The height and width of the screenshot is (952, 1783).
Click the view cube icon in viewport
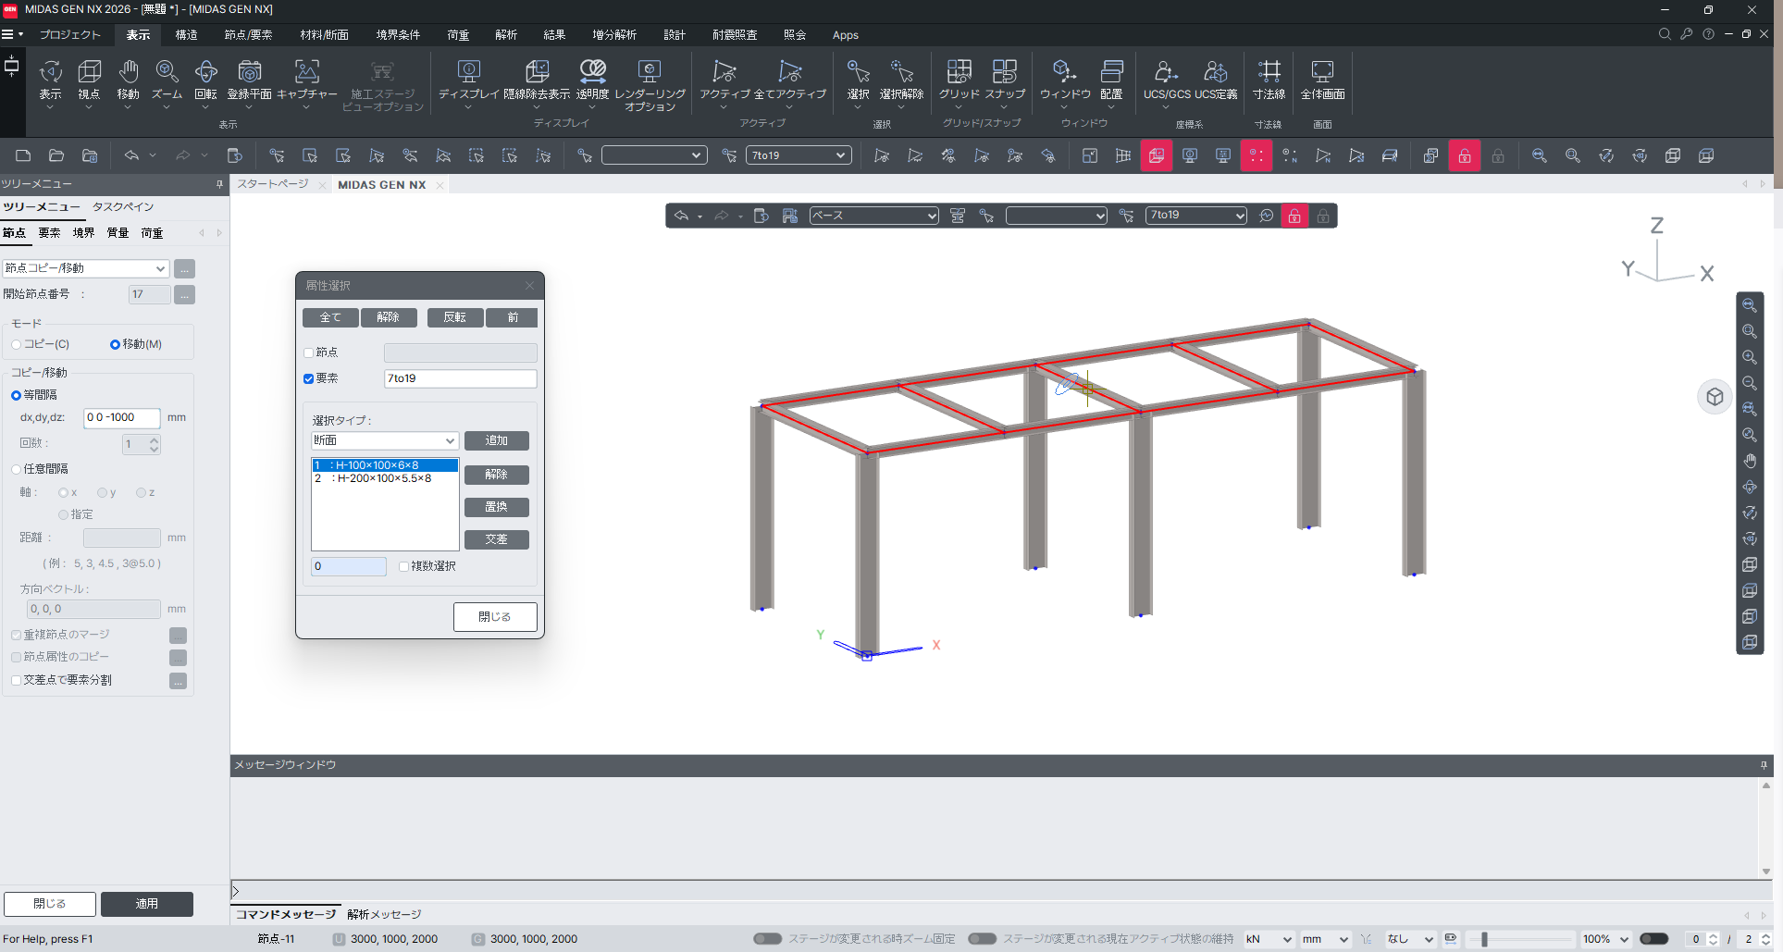pos(1715,397)
